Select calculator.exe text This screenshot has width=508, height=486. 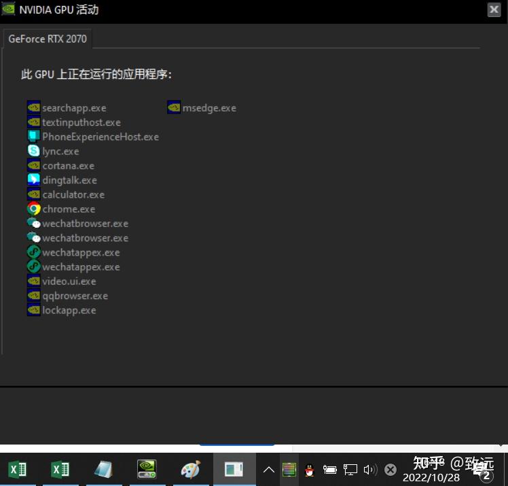73,194
